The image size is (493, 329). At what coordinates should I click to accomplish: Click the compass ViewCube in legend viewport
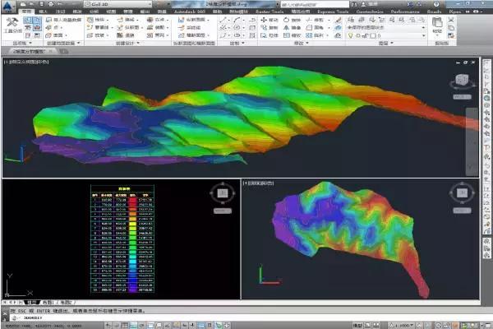pyautogui.click(x=221, y=194)
